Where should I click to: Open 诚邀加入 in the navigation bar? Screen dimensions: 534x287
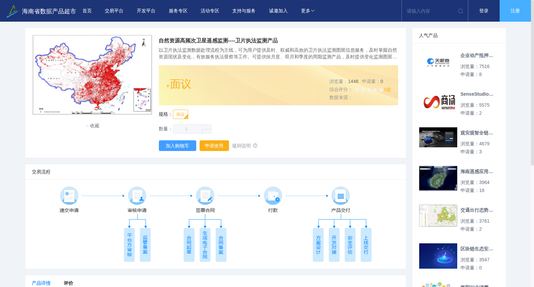tap(278, 11)
